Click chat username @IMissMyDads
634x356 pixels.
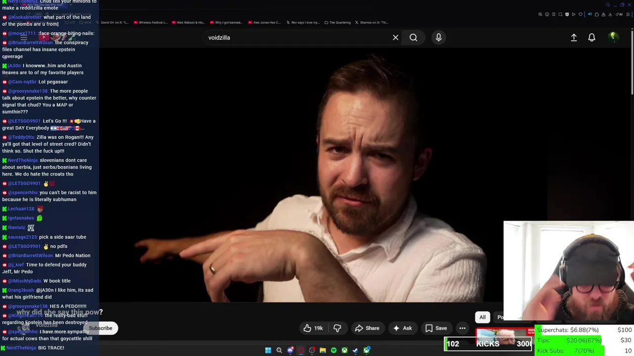[25, 281]
